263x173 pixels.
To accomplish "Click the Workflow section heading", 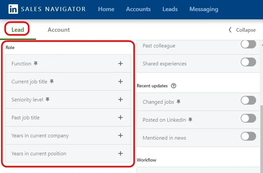I will click(146, 160).
